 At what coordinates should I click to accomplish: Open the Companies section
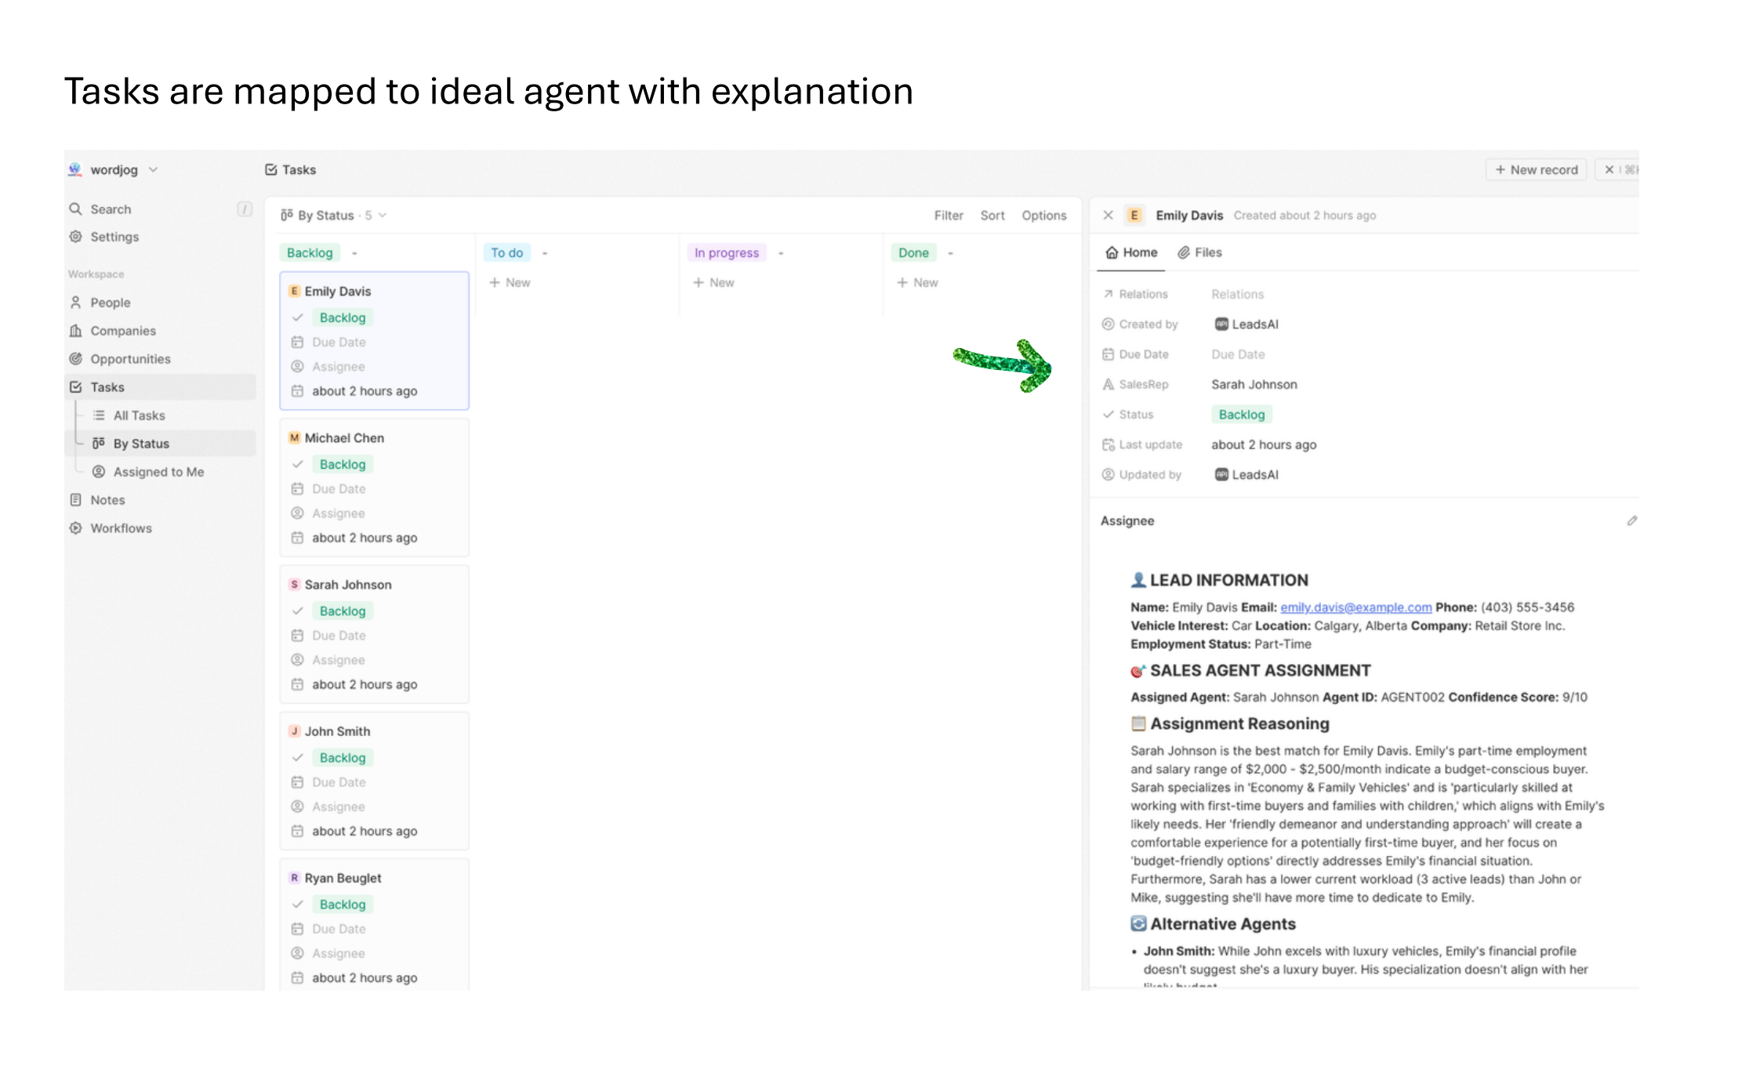pyautogui.click(x=122, y=330)
